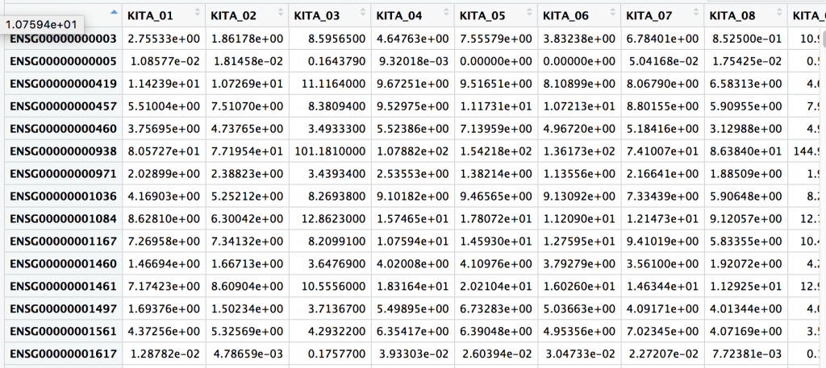The width and height of the screenshot is (826, 368).
Task: Click cell value 1.27595e+01
Action: [579, 242]
